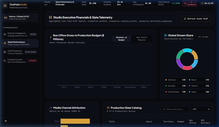Click the Refresh Slate OLAP button

click(x=196, y=19)
